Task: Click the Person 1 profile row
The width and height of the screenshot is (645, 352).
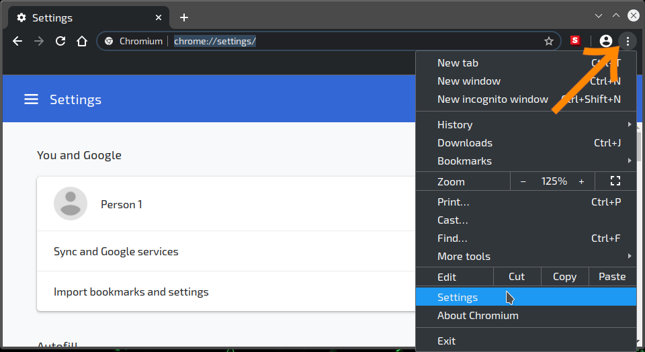Action: point(226,204)
